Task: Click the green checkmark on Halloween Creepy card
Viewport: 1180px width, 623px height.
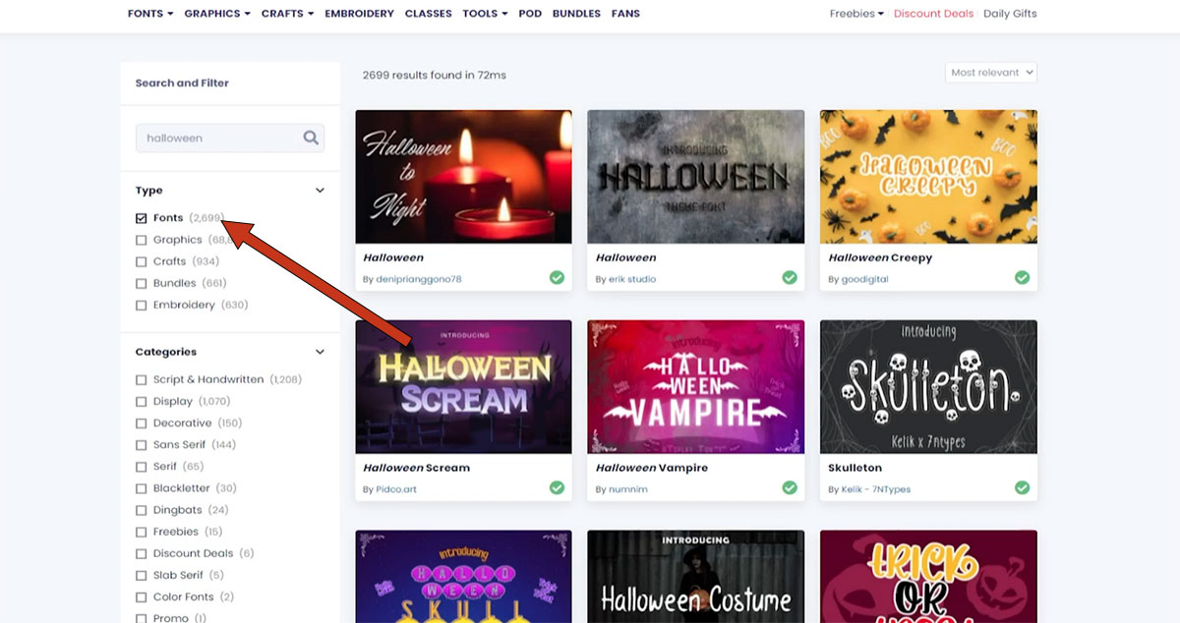Action: click(1022, 278)
